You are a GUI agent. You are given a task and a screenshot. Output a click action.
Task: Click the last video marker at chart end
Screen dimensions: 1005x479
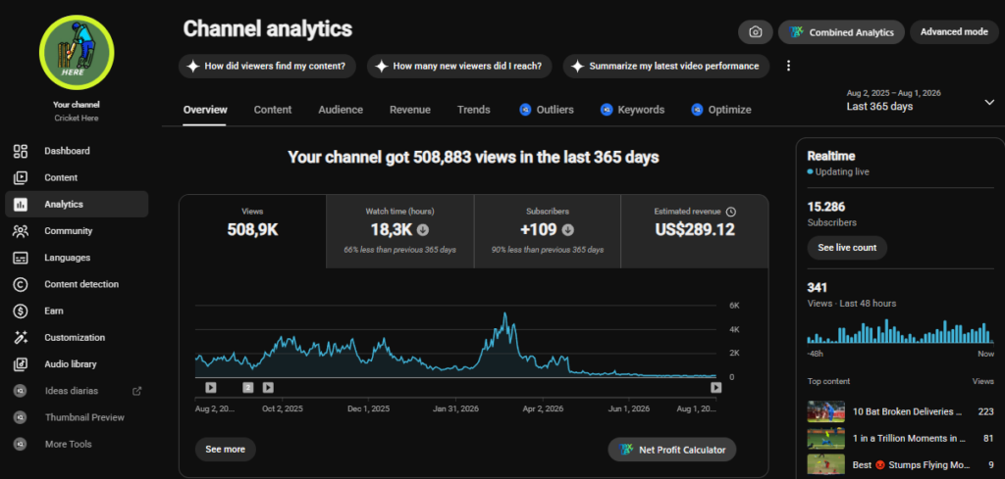click(715, 387)
